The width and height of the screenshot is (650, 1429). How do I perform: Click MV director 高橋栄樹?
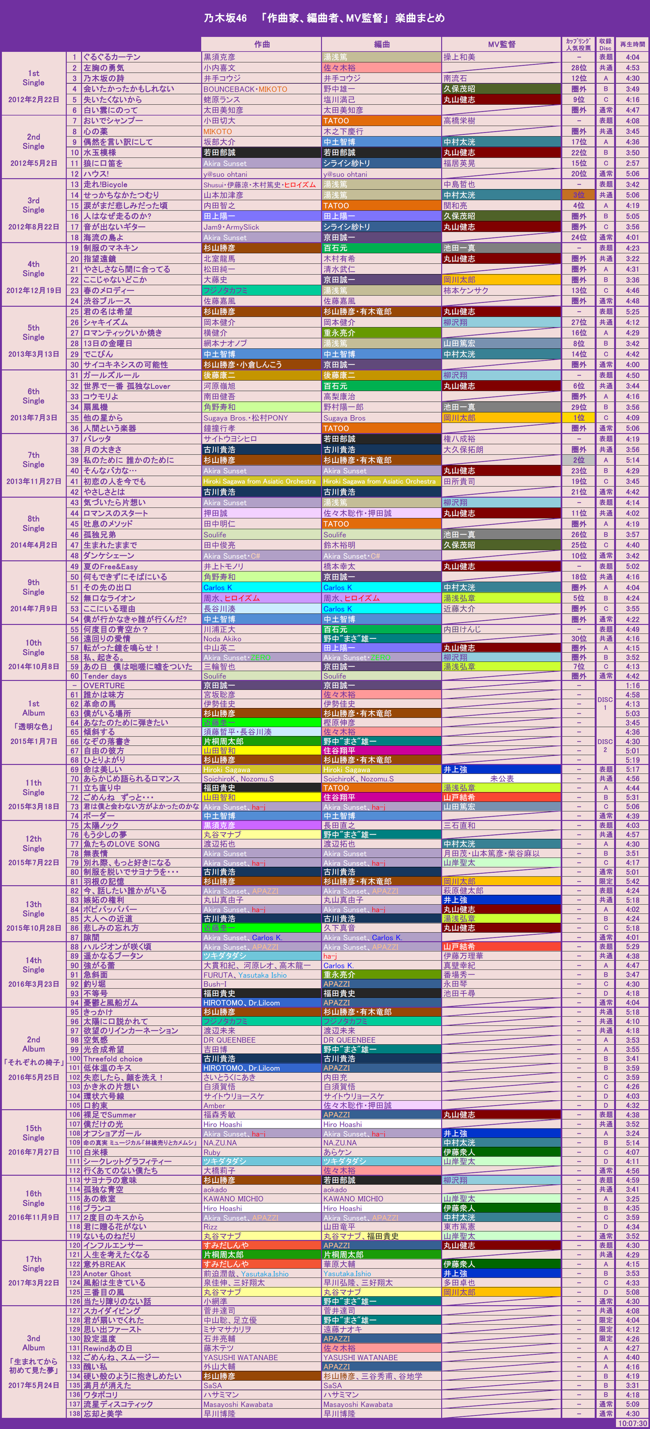[x=460, y=120]
